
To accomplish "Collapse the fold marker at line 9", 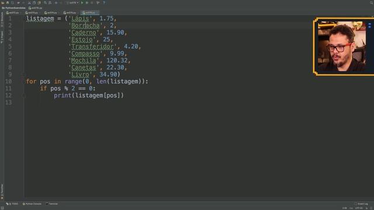I will [x=23, y=75].
